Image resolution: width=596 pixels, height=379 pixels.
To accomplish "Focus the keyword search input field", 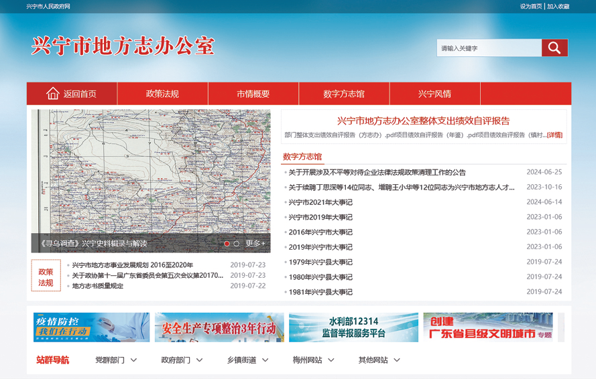I will (x=489, y=48).
